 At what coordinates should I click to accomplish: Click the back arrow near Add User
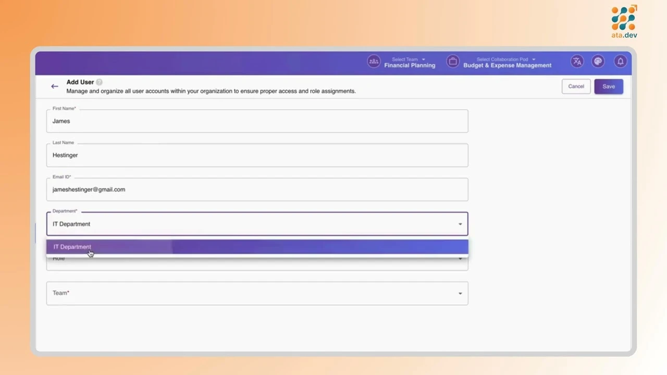pyautogui.click(x=54, y=86)
